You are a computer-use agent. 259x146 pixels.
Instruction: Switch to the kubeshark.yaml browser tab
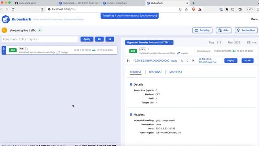click(x=27, y=3)
